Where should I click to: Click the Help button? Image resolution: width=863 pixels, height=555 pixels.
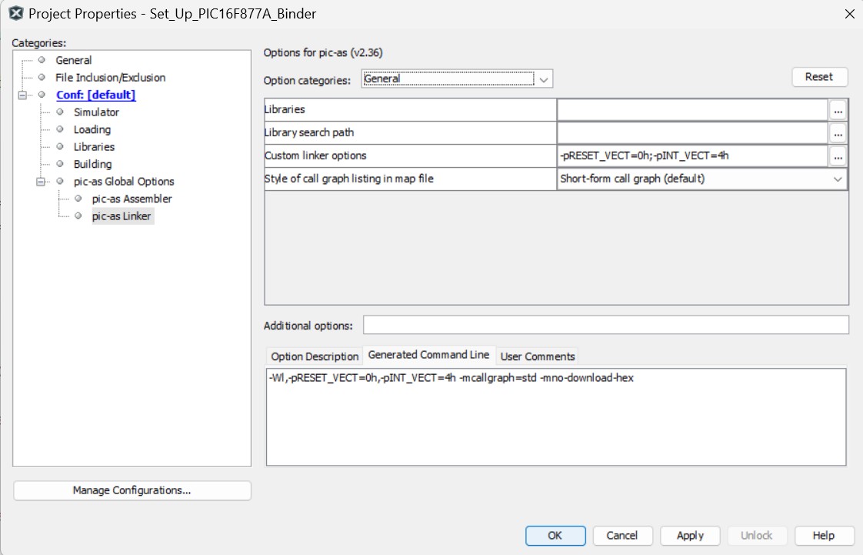point(823,536)
